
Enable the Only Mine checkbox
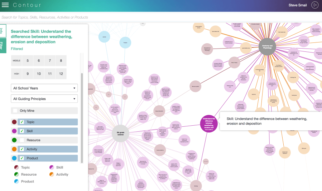click(15, 111)
